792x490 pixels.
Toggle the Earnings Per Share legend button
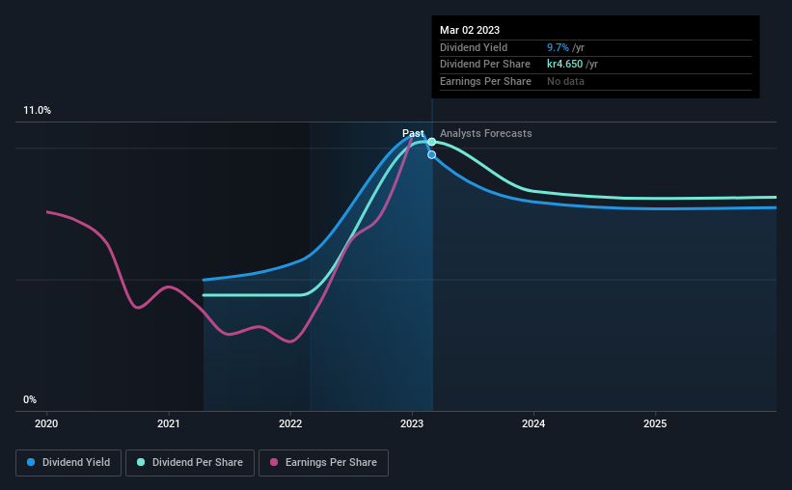323,463
